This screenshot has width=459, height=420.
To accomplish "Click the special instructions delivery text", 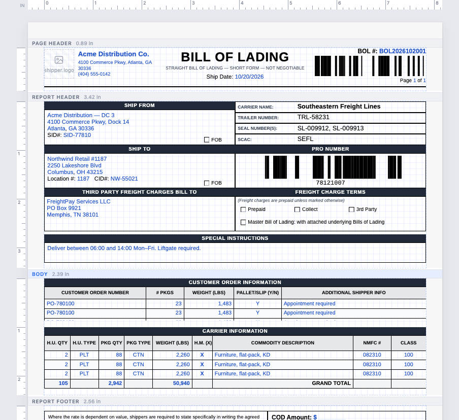I will coord(124,249).
